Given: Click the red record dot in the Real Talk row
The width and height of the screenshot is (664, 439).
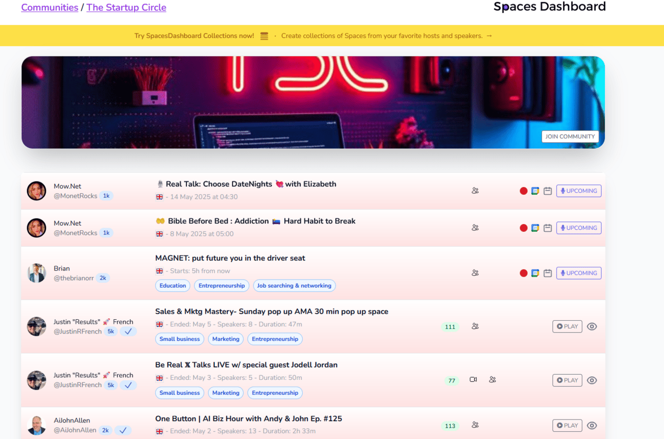Looking at the screenshot, I should [523, 191].
